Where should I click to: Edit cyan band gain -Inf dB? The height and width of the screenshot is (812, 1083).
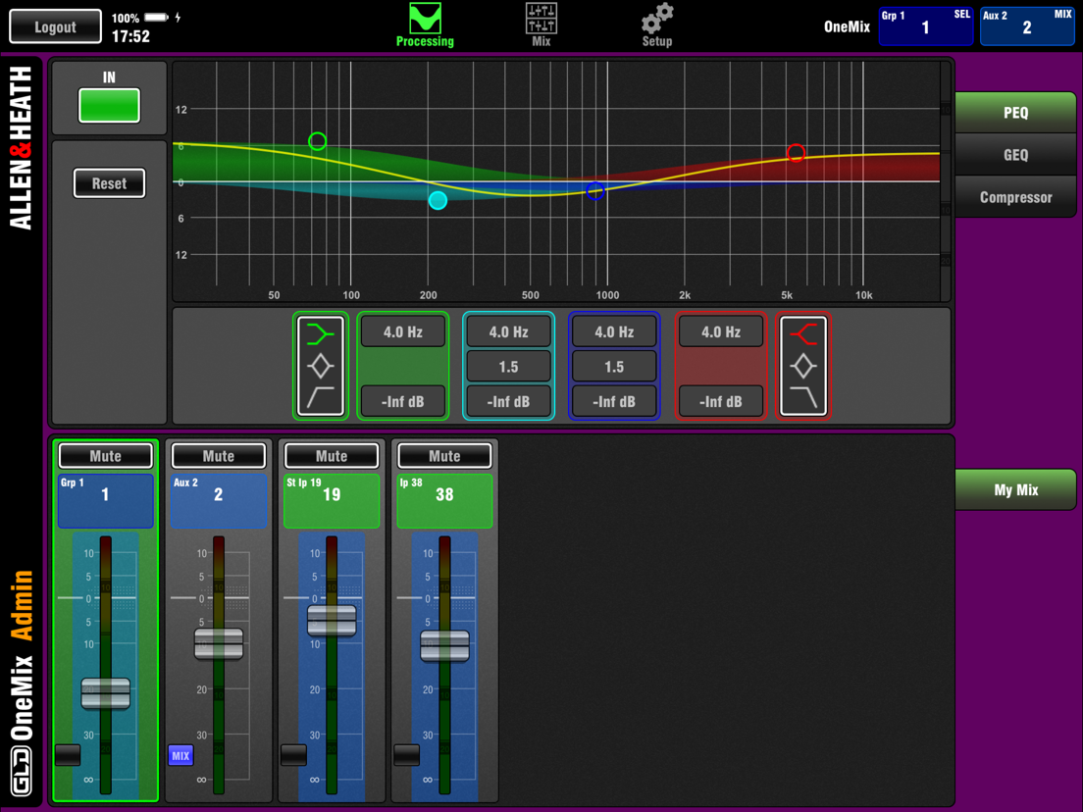pyautogui.click(x=508, y=401)
